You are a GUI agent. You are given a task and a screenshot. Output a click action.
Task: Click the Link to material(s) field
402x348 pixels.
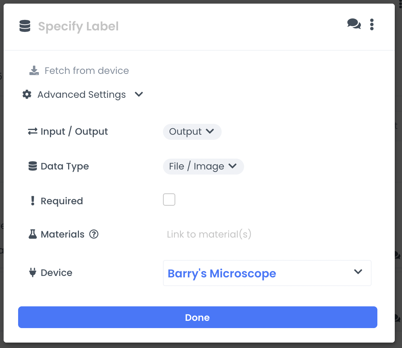click(209, 234)
